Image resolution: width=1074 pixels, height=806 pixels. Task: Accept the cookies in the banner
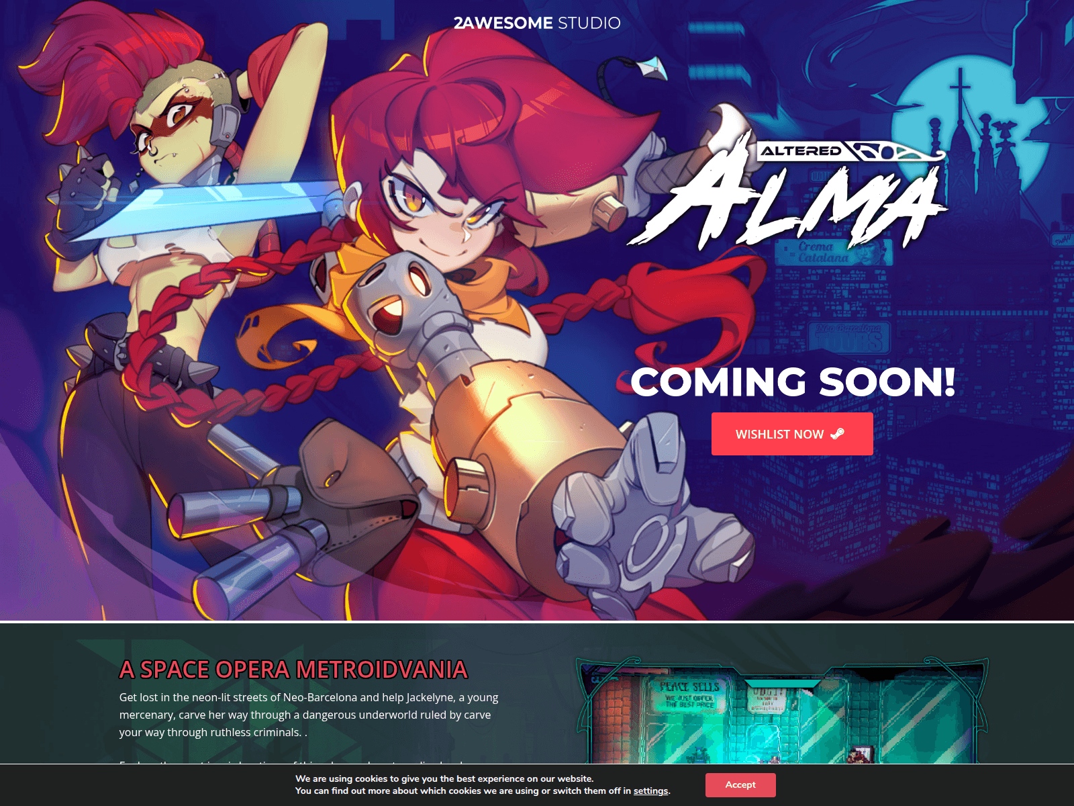point(740,785)
